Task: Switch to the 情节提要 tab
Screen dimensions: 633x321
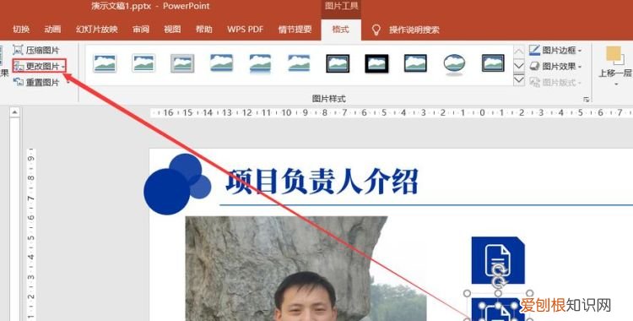Action: (295, 29)
